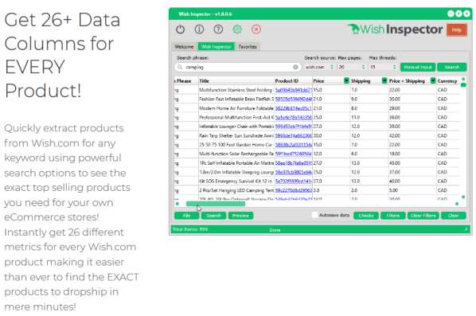Click the Manual Input button
The width and height of the screenshot is (476, 316).
(x=418, y=67)
